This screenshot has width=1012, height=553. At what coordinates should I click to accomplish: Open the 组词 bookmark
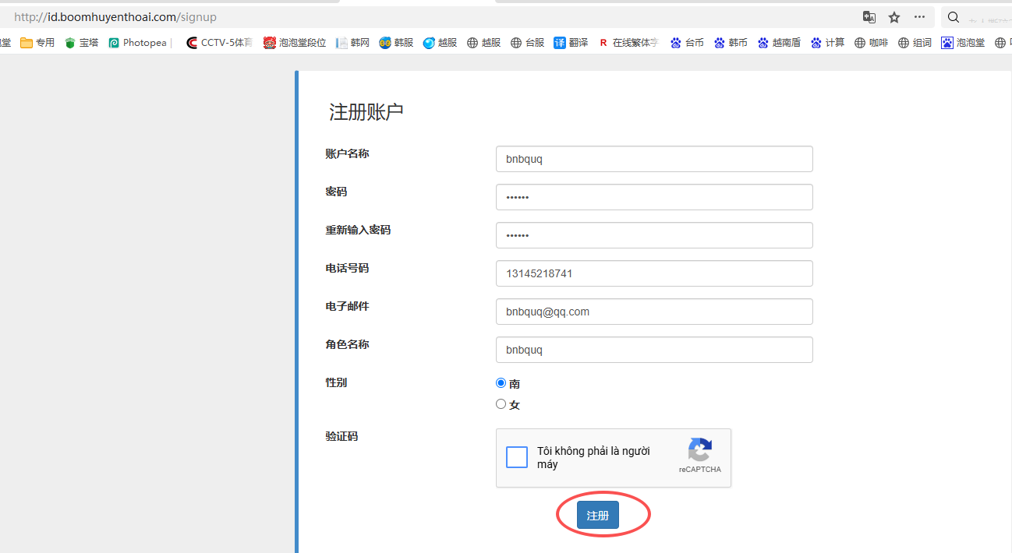915,43
